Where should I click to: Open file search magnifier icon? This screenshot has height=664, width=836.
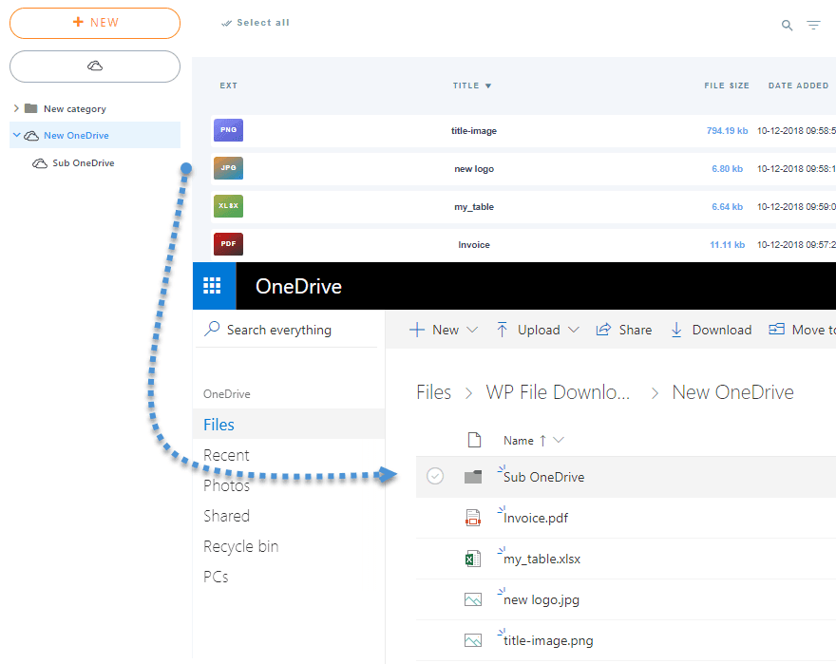(x=787, y=25)
